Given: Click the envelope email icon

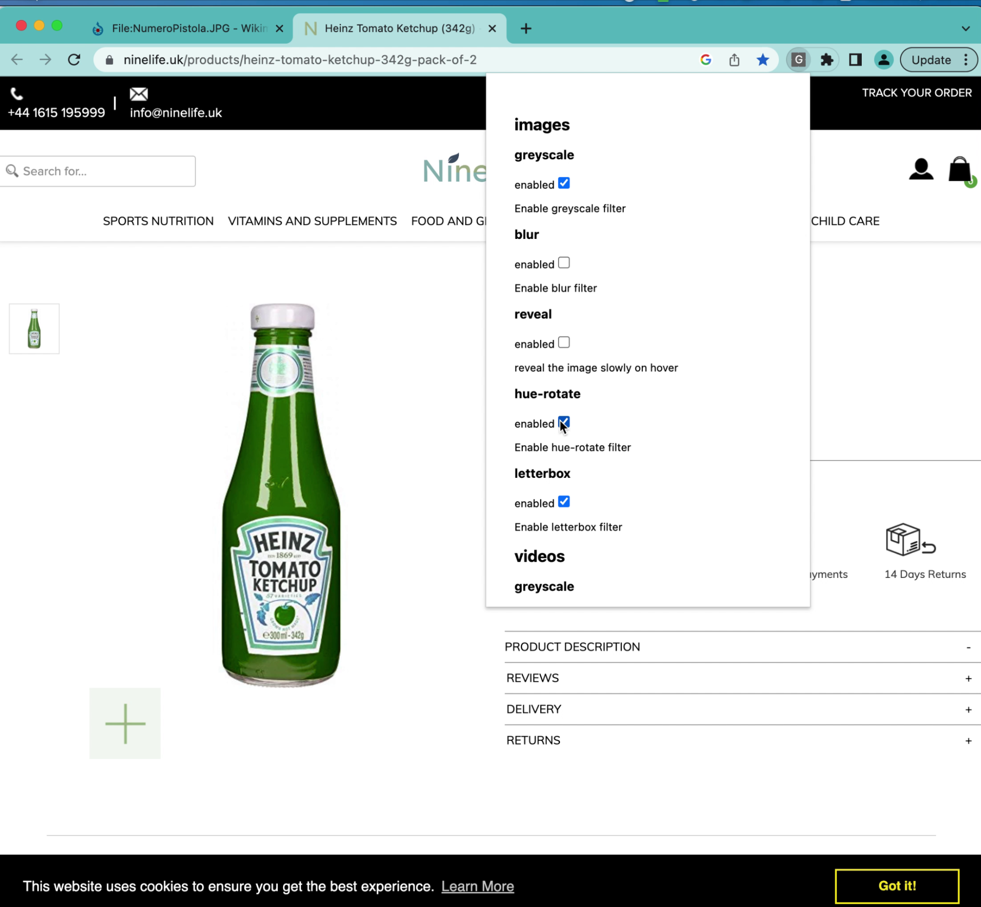Looking at the screenshot, I should [139, 93].
